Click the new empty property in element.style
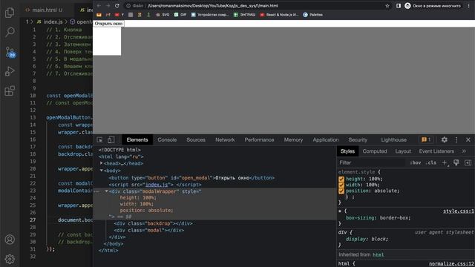This screenshot has width=475, height=267. click(350, 197)
